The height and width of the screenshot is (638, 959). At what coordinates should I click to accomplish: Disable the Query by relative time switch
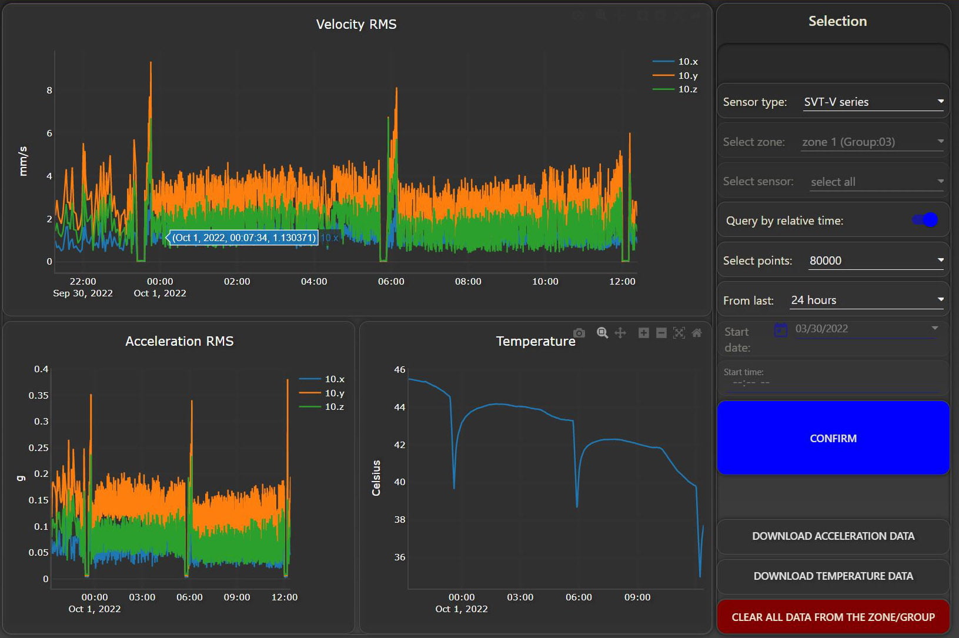point(925,220)
